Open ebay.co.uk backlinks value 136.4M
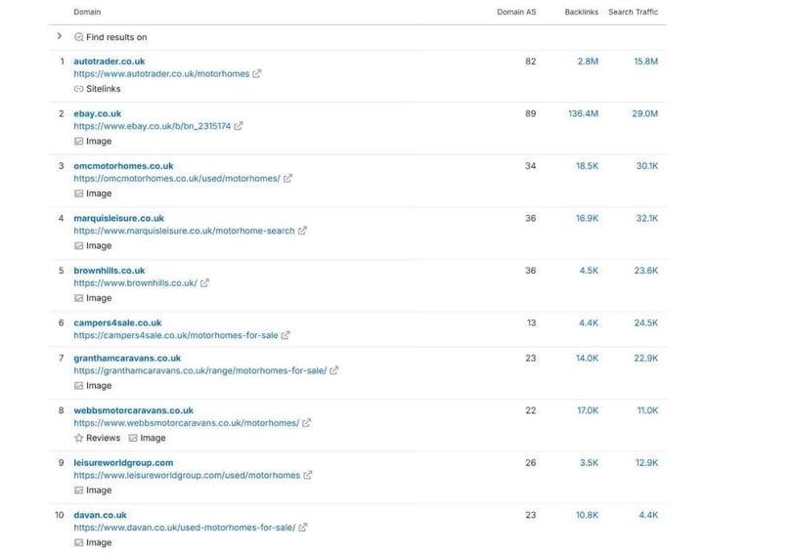 583,113
